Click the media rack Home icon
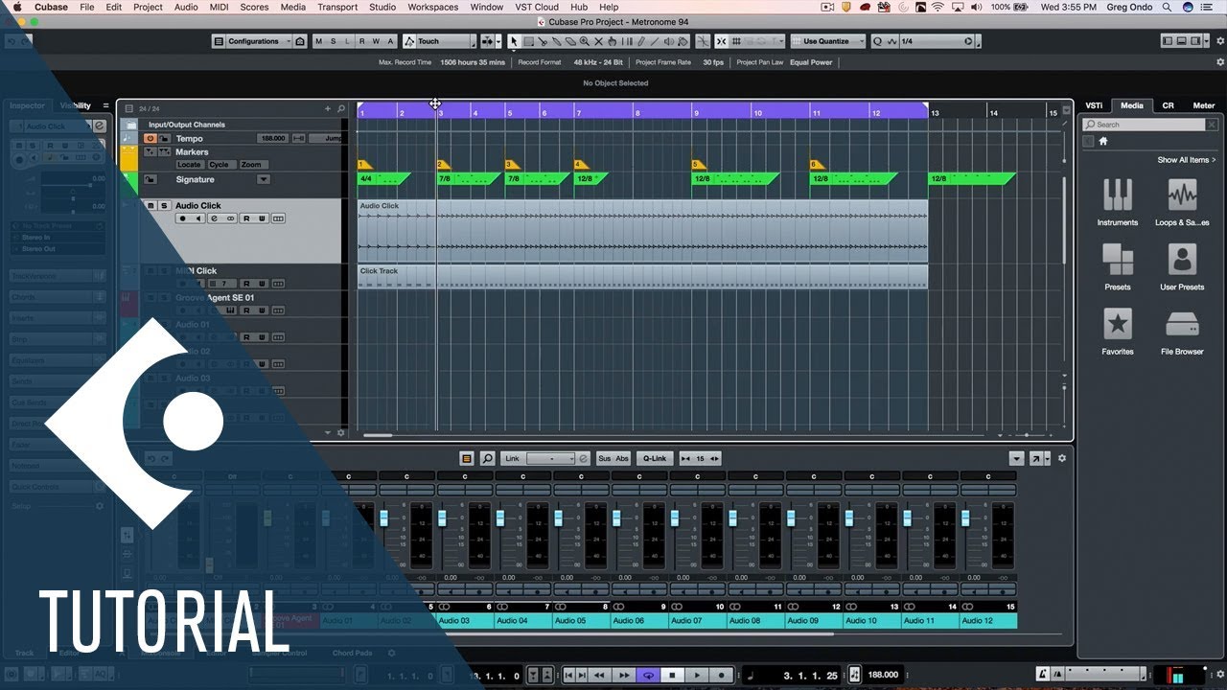The width and height of the screenshot is (1227, 690). 1102,141
